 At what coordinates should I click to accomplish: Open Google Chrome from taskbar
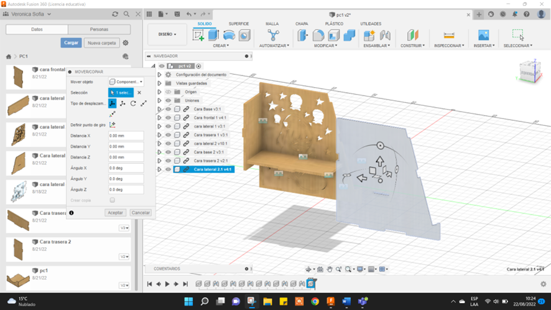[x=315, y=301]
